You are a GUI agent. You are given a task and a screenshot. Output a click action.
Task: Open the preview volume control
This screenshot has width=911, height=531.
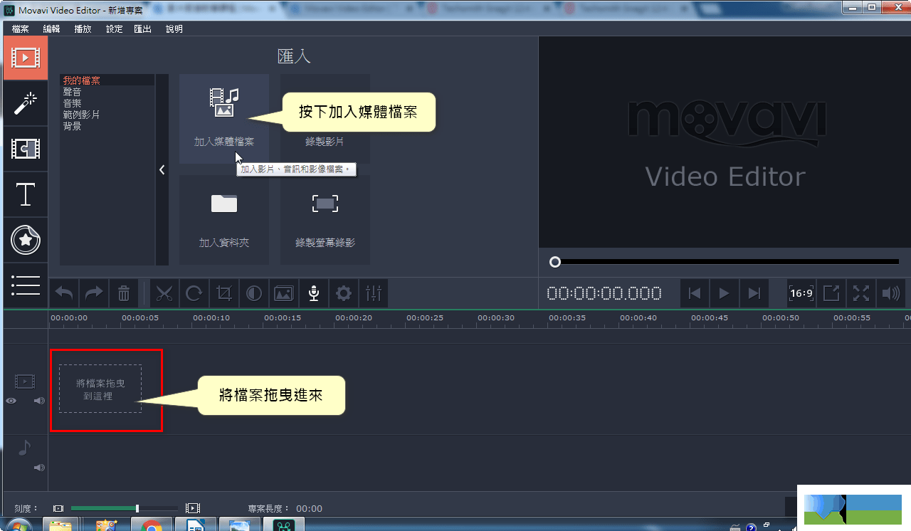pyautogui.click(x=891, y=293)
